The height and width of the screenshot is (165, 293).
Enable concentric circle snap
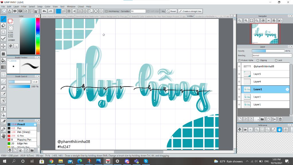point(85,11)
